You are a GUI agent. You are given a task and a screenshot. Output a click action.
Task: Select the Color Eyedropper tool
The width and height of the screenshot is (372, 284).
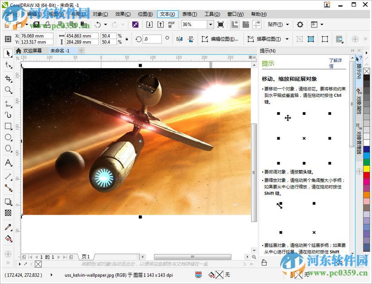(8, 227)
